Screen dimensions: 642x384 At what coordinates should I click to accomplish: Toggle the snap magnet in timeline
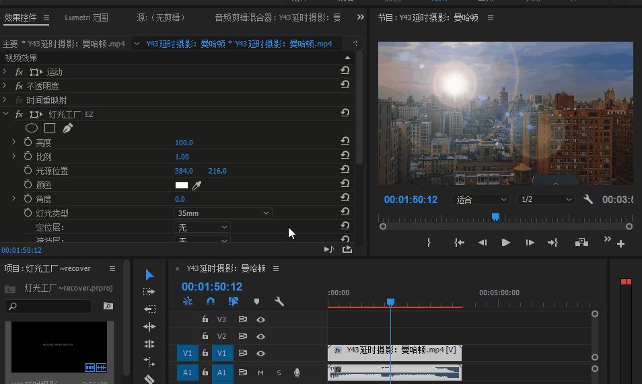(x=211, y=302)
